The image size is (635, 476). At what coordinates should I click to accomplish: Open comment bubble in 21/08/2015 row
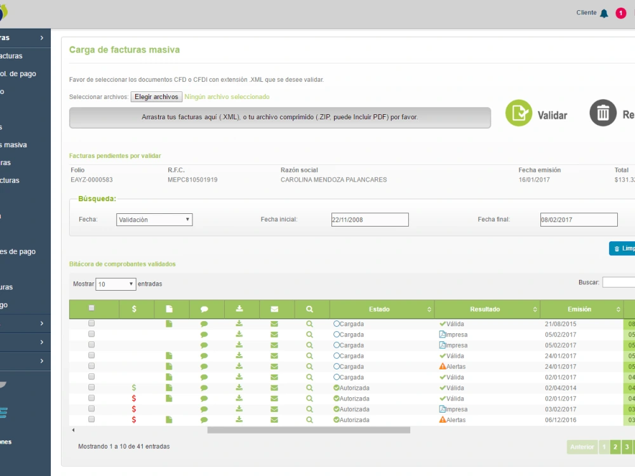pyautogui.click(x=204, y=324)
